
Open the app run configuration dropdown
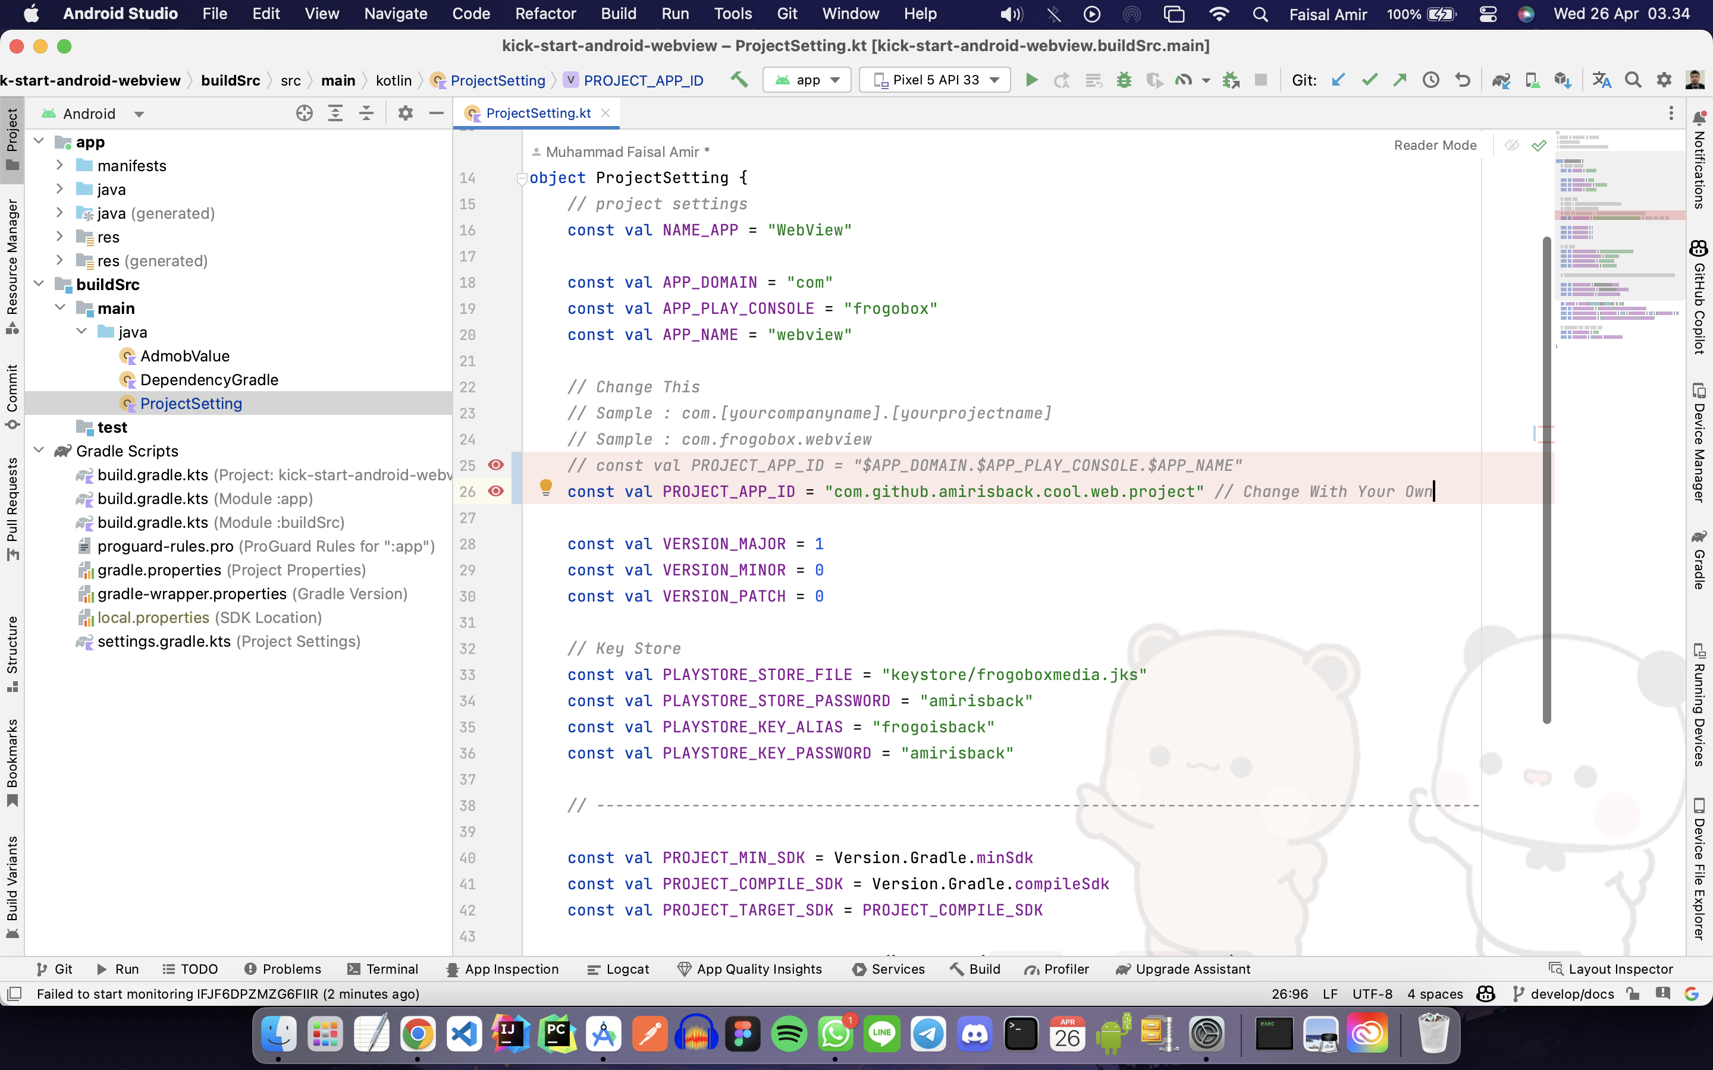pos(807,80)
